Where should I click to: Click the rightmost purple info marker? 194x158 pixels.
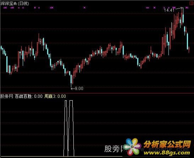click(187, 8)
